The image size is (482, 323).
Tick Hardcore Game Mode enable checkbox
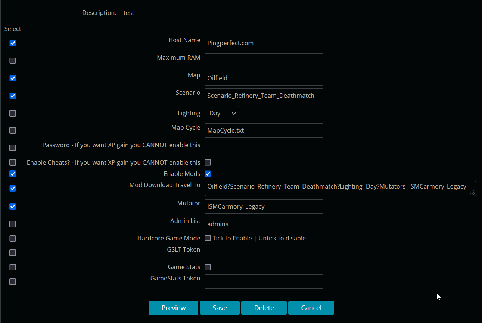tap(208, 238)
